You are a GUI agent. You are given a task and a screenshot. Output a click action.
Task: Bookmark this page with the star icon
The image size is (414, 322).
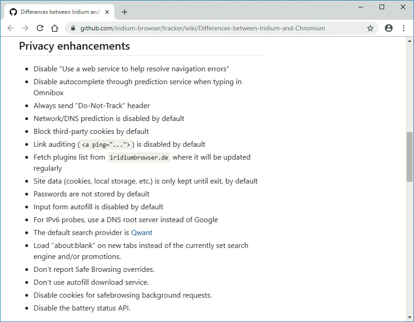tap(370, 28)
